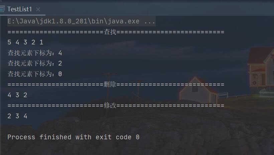
Task: Click the exit code 0 value
Action: coord(138,137)
